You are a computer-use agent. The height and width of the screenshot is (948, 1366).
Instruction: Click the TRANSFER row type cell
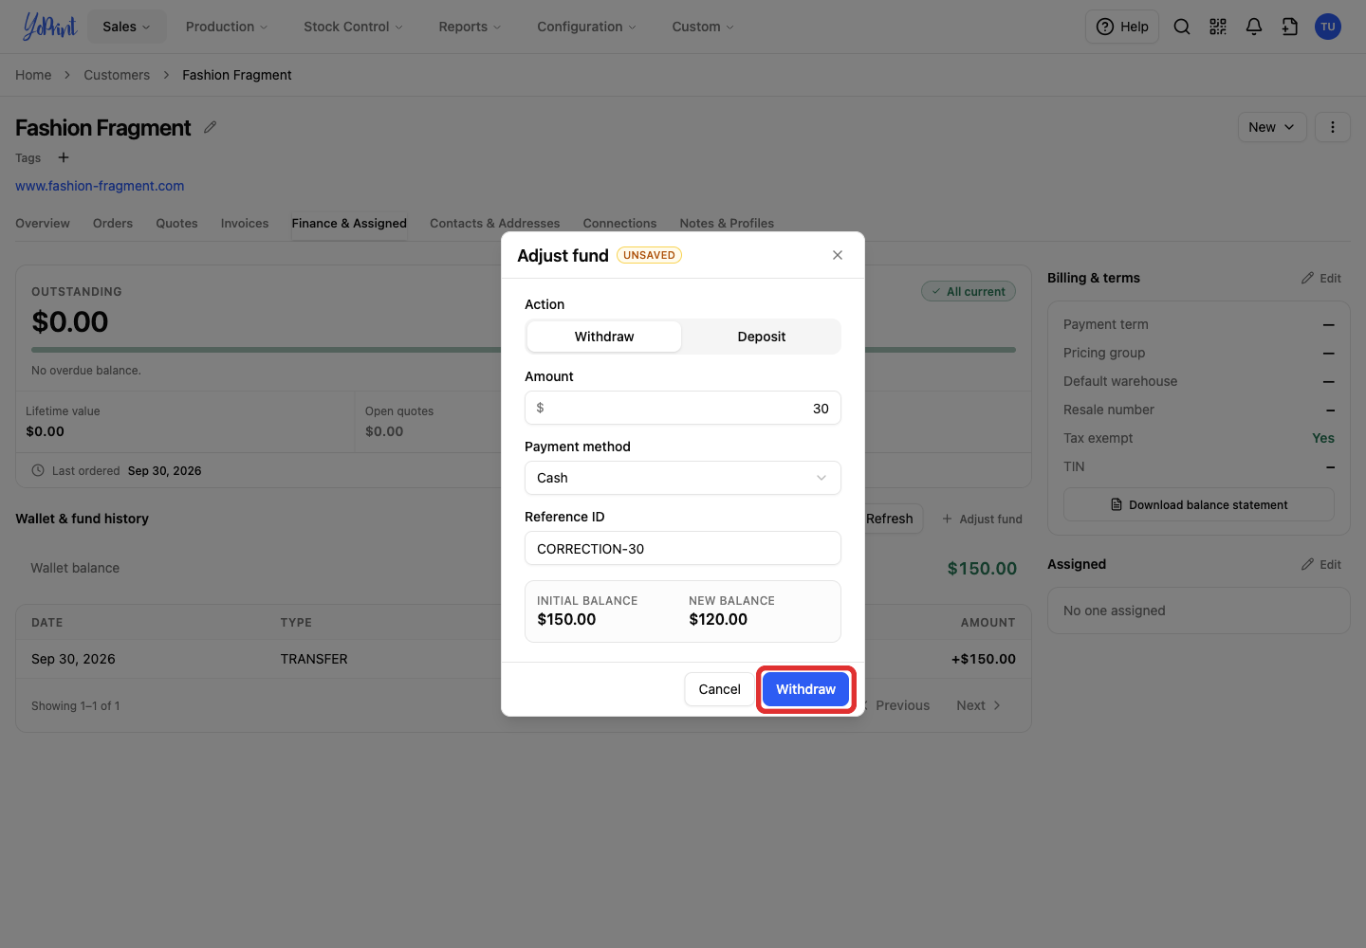(314, 659)
